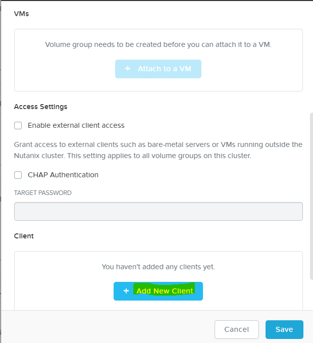Select the VMs section heading
The image size is (313, 343).
pyautogui.click(x=22, y=14)
